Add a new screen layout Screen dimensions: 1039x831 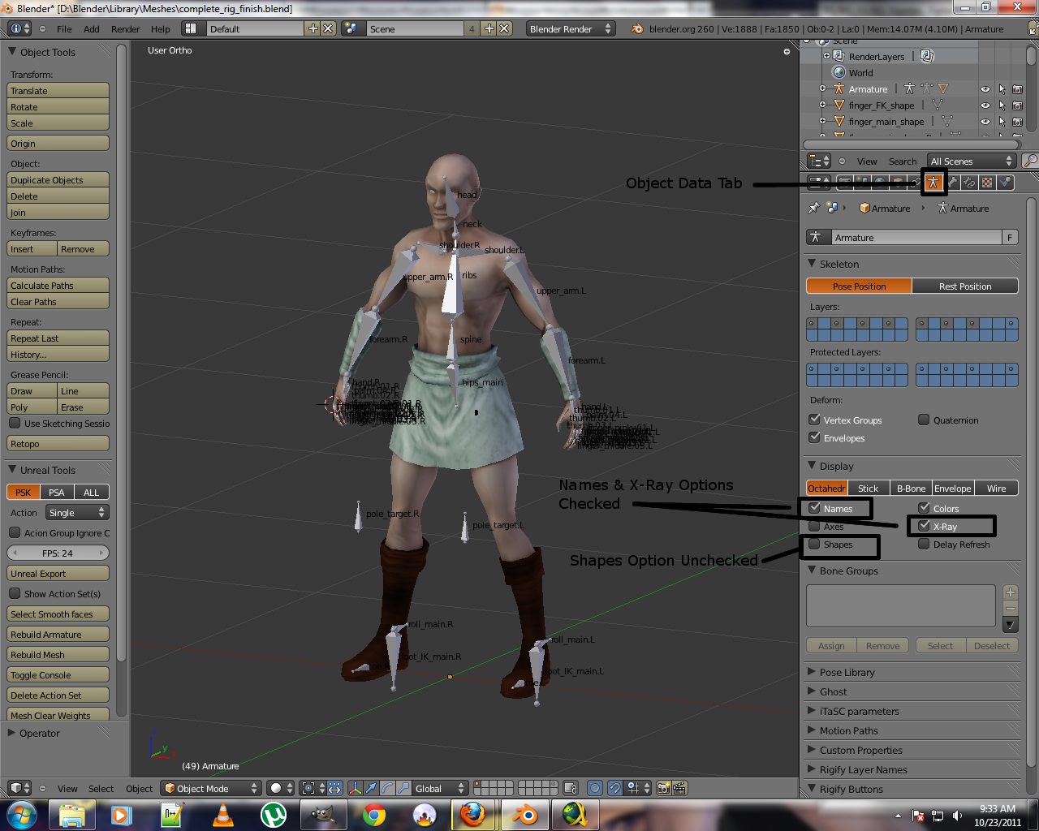click(x=313, y=28)
